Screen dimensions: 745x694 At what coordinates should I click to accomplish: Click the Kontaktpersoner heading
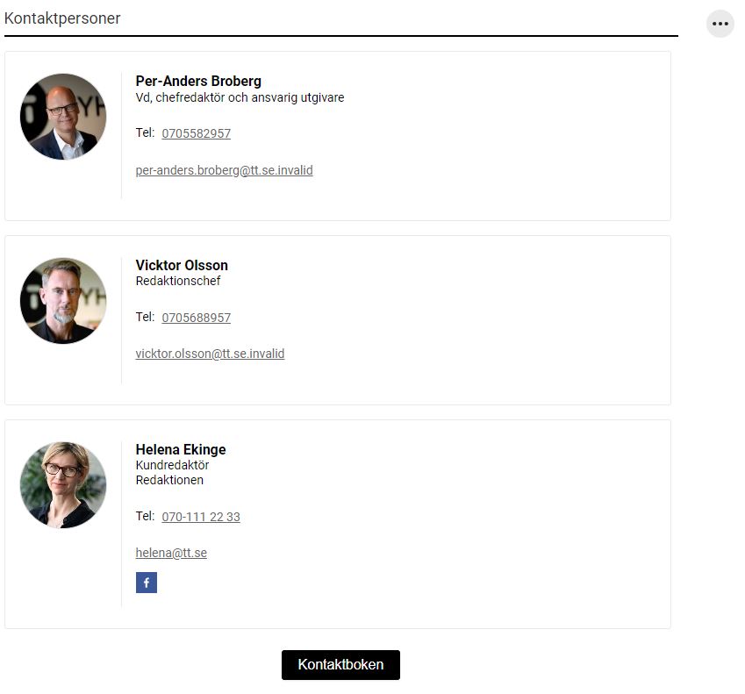click(62, 18)
